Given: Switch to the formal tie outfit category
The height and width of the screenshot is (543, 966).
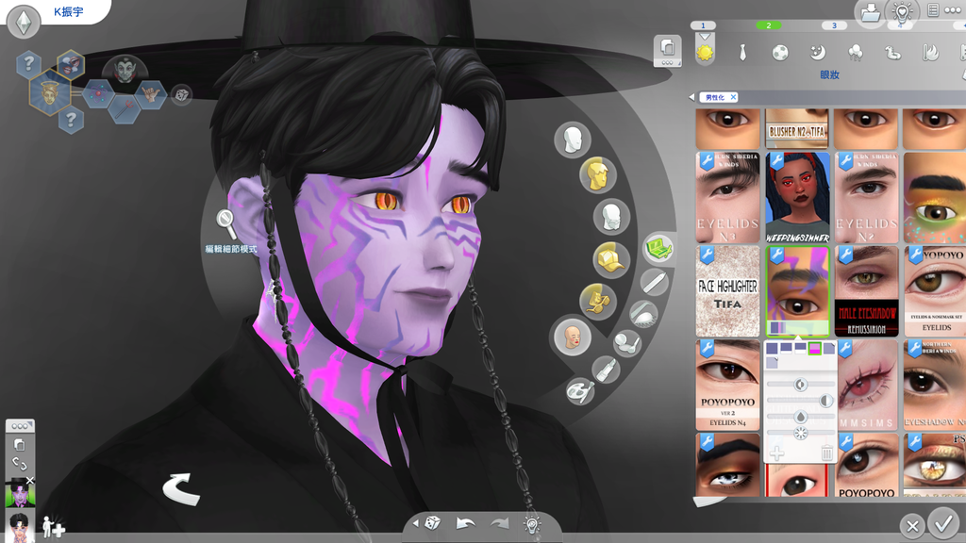Looking at the screenshot, I should tap(742, 53).
